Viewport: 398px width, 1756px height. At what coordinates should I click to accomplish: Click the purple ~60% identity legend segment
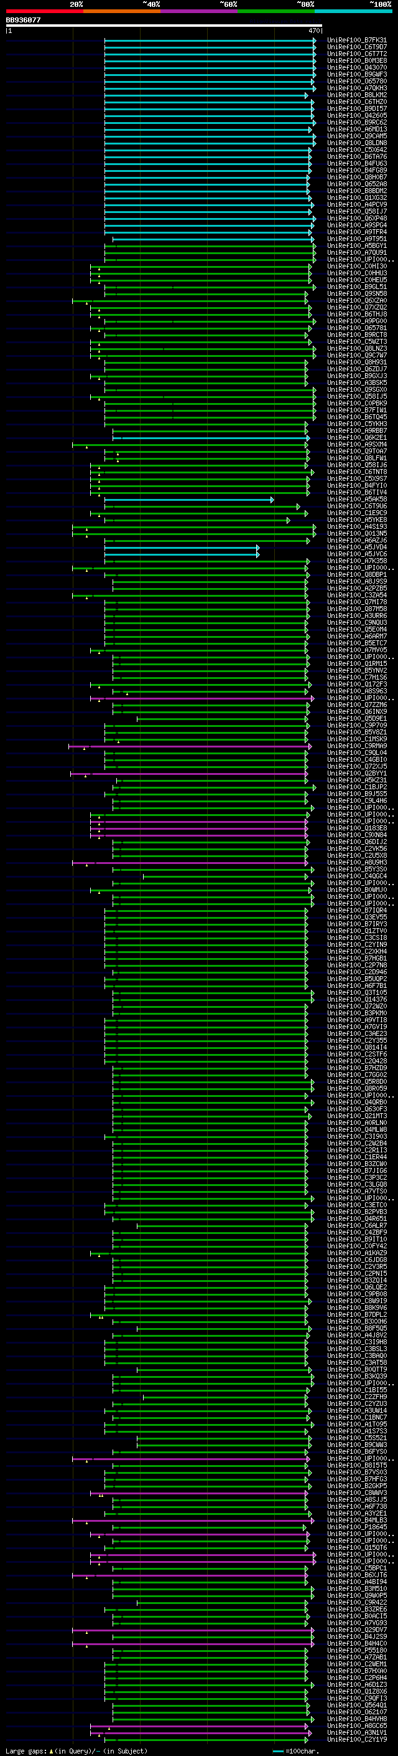point(198,11)
